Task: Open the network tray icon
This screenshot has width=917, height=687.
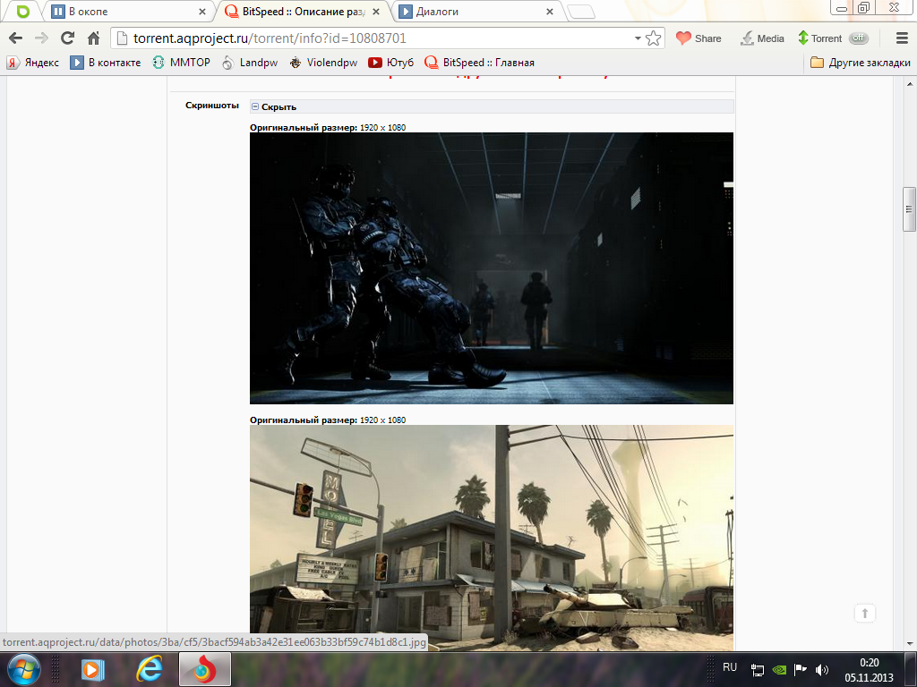Action: (758, 670)
